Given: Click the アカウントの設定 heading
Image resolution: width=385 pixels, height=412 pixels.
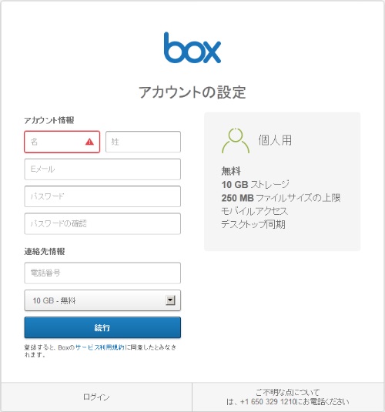Looking at the screenshot, I should click(192, 92).
